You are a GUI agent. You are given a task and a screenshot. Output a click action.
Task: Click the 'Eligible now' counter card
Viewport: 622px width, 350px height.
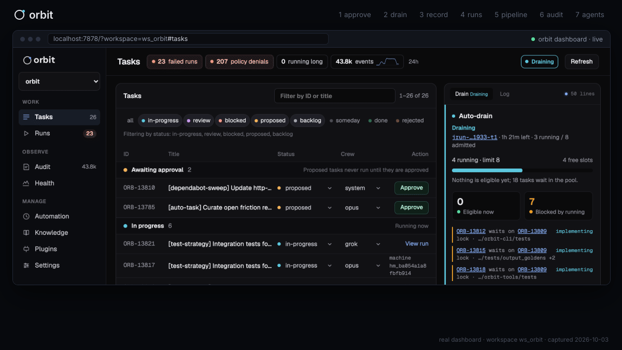(486, 206)
